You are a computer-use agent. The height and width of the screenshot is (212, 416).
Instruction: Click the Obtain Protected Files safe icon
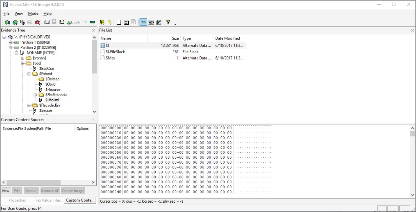coord(102,22)
